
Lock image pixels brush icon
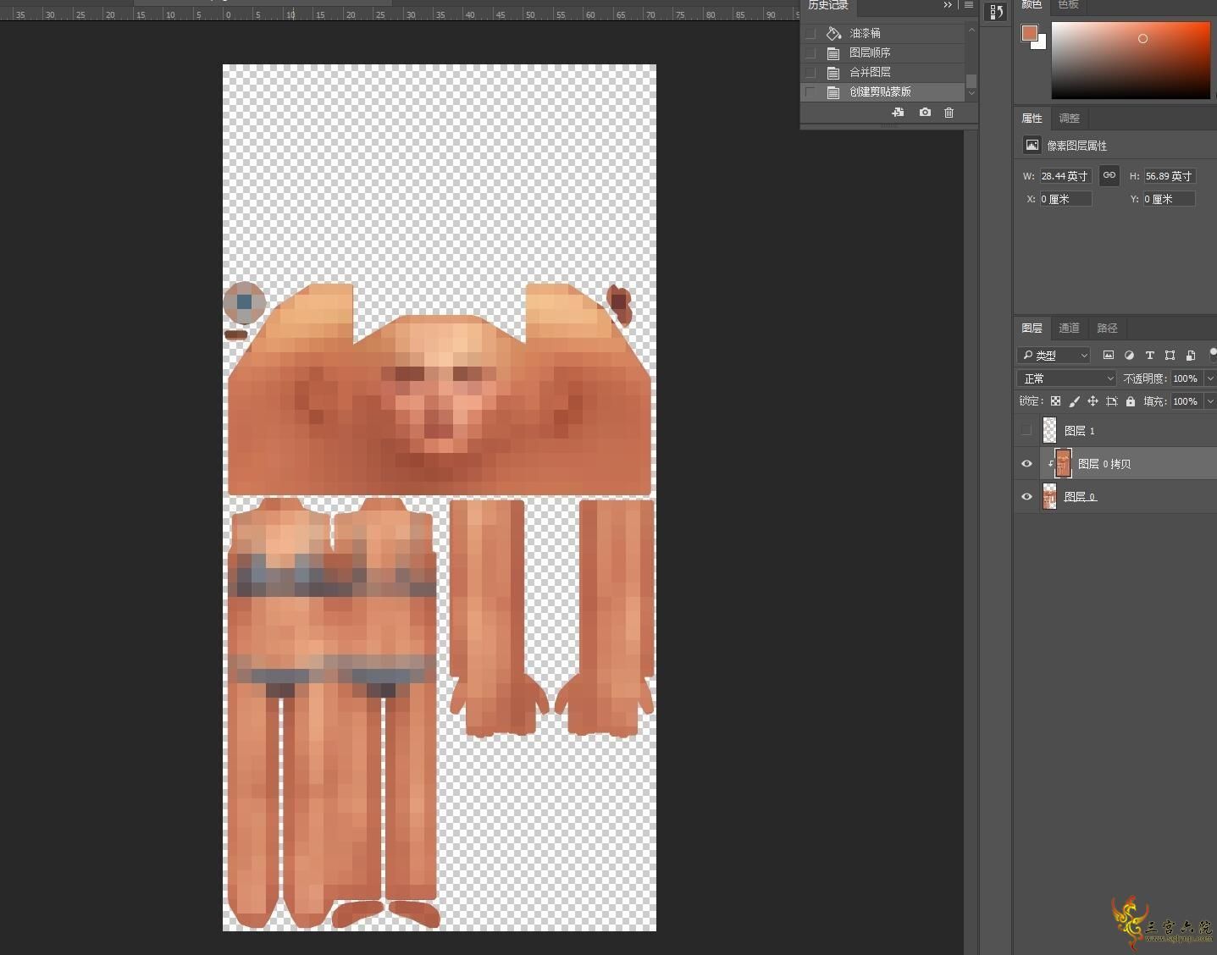pos(1074,401)
